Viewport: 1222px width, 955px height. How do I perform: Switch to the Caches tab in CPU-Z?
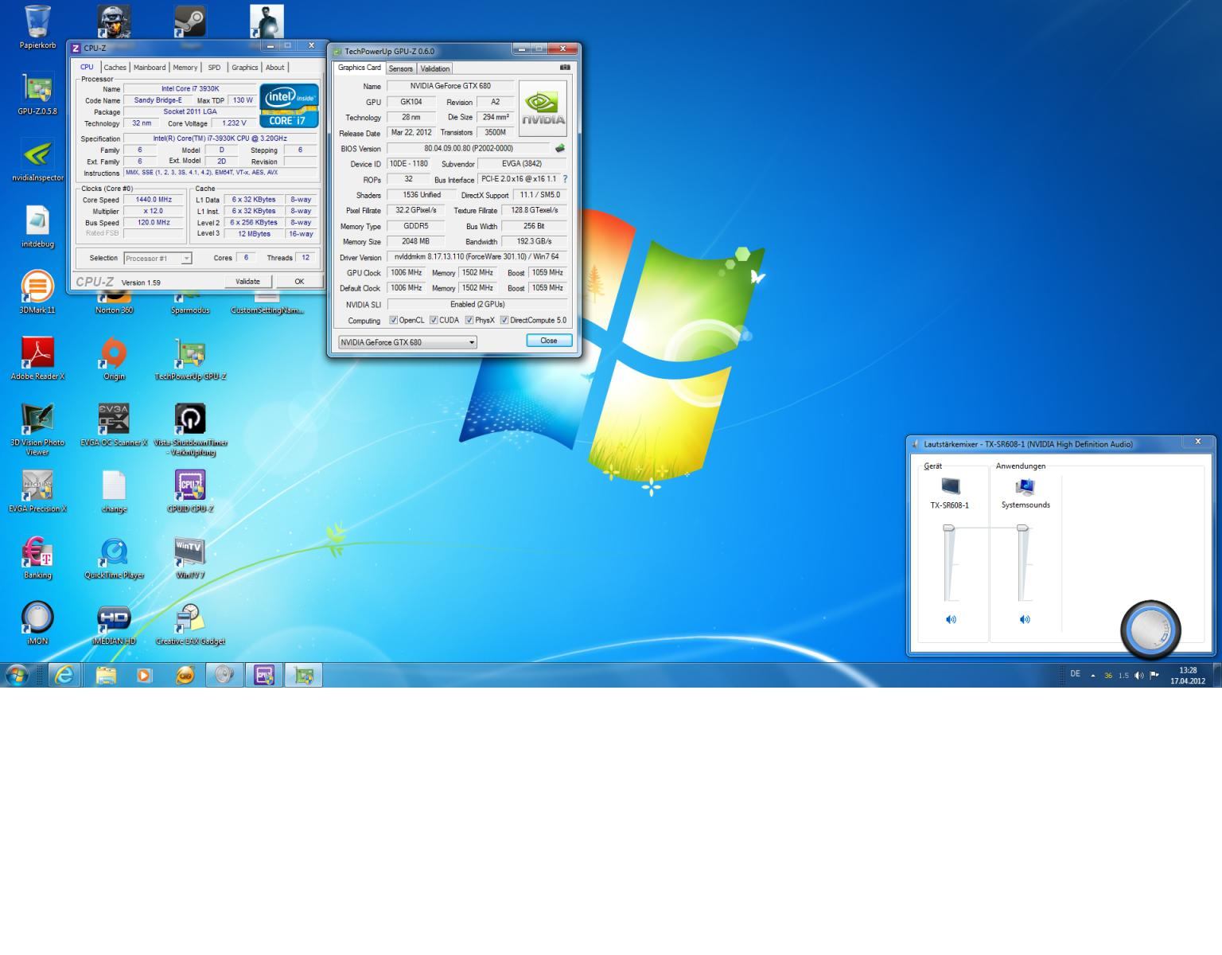pyautogui.click(x=115, y=68)
